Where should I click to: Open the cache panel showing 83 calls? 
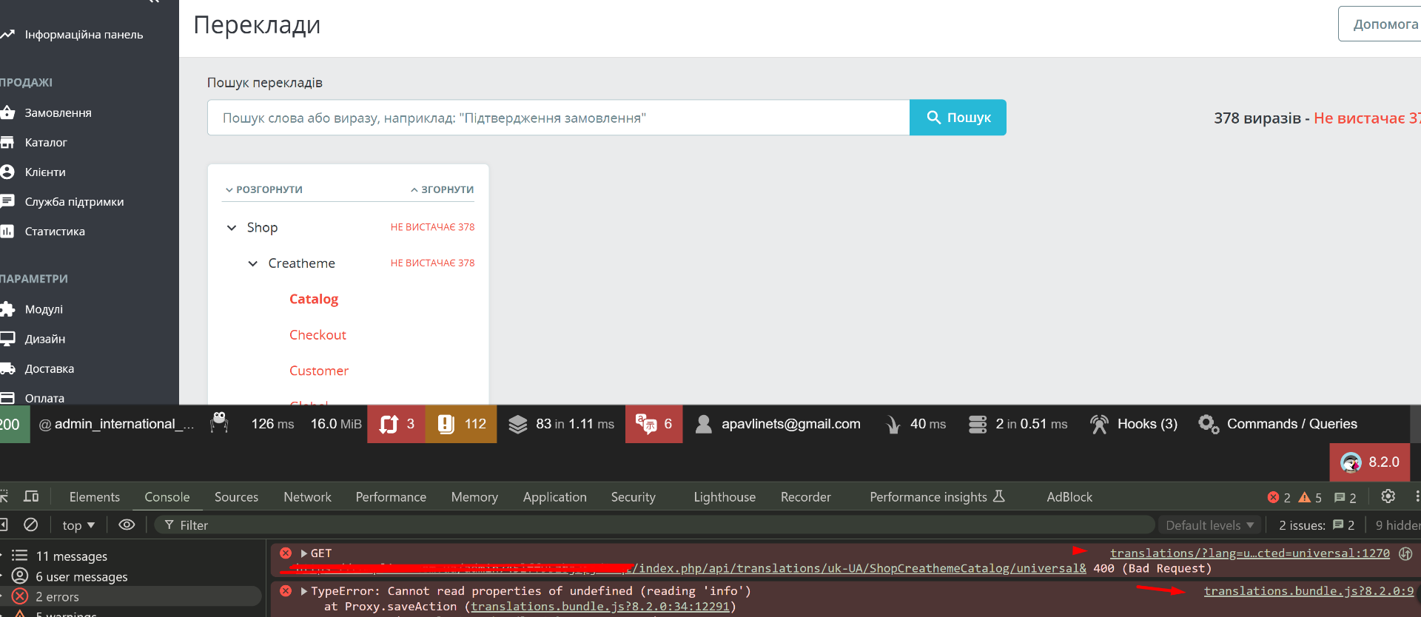coord(561,424)
